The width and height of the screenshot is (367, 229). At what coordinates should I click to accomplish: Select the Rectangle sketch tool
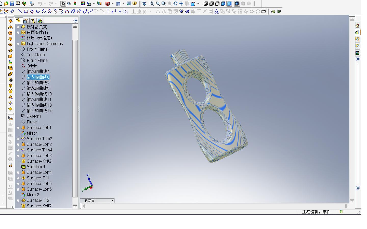(26, 11)
